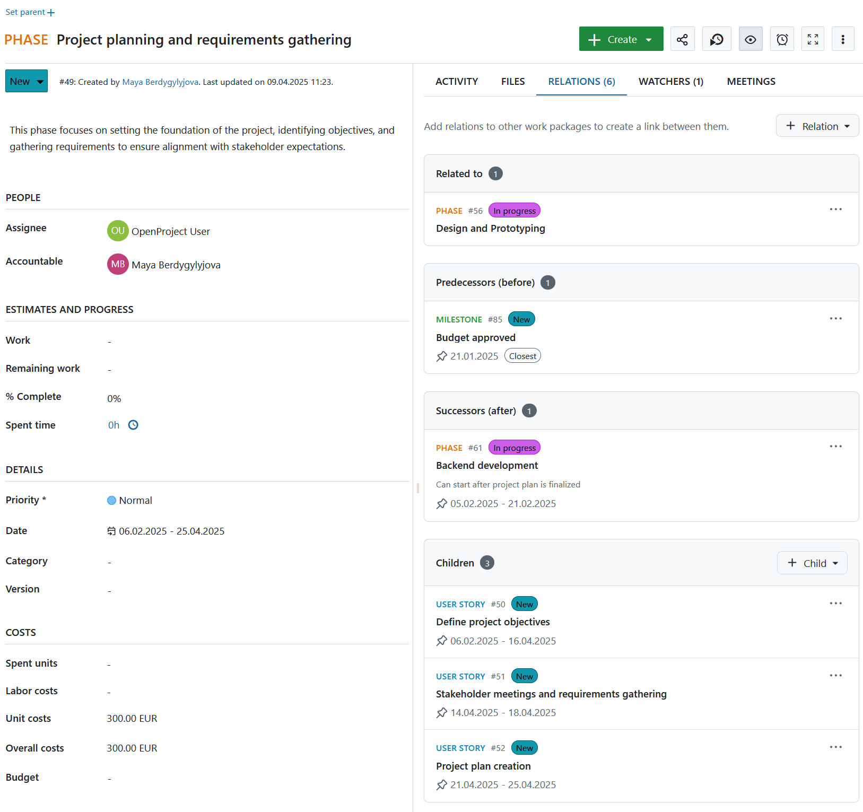The height and width of the screenshot is (812, 863).
Task: Click the pin icon next to Budget approved dates
Action: tap(442, 356)
